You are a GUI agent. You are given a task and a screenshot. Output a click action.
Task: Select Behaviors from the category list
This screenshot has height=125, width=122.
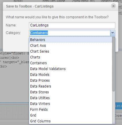click(x=71, y=40)
